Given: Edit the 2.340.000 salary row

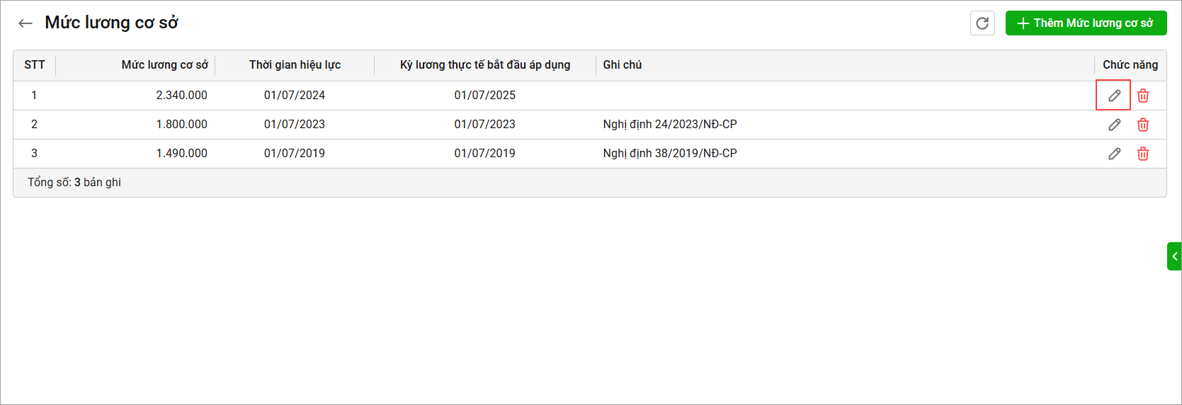Looking at the screenshot, I should coord(1114,96).
